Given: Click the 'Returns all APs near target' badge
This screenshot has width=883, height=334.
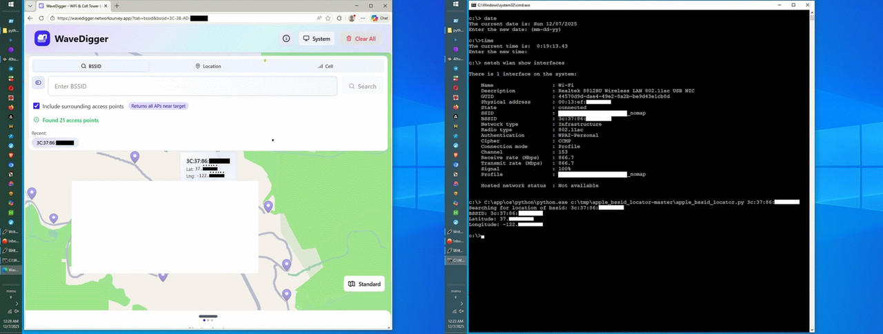Looking at the screenshot, I should click(x=159, y=106).
